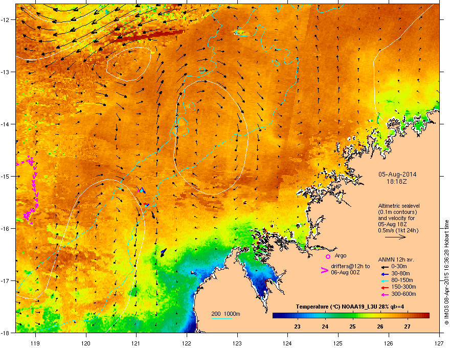Click the Argo legend label

coord(341,255)
